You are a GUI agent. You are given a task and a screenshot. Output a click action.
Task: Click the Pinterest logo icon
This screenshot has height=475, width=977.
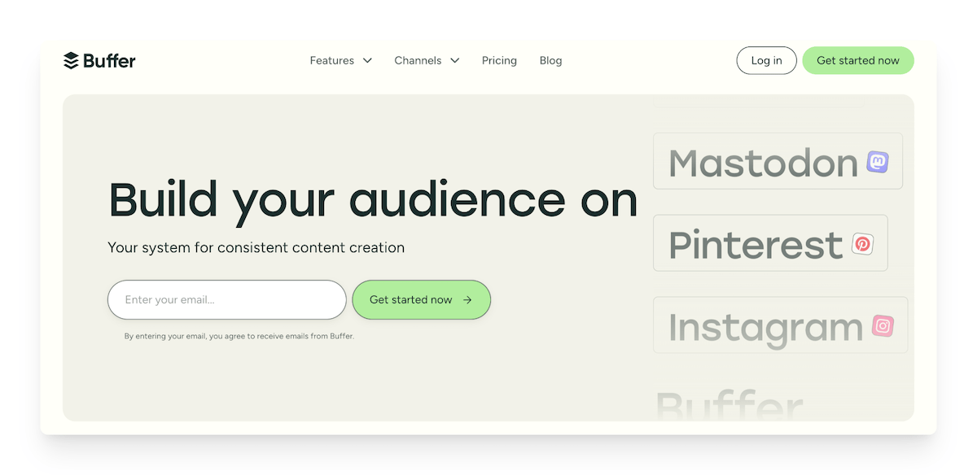[862, 243]
